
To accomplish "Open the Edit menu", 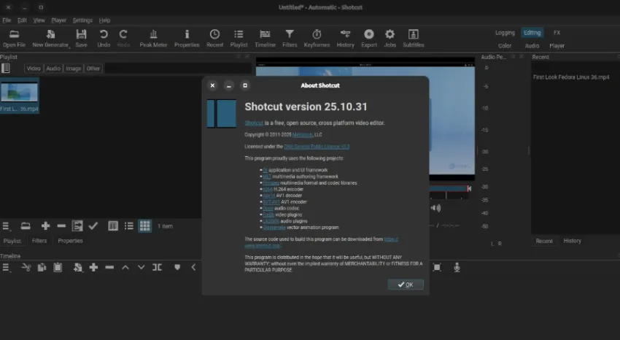I will coord(22,20).
